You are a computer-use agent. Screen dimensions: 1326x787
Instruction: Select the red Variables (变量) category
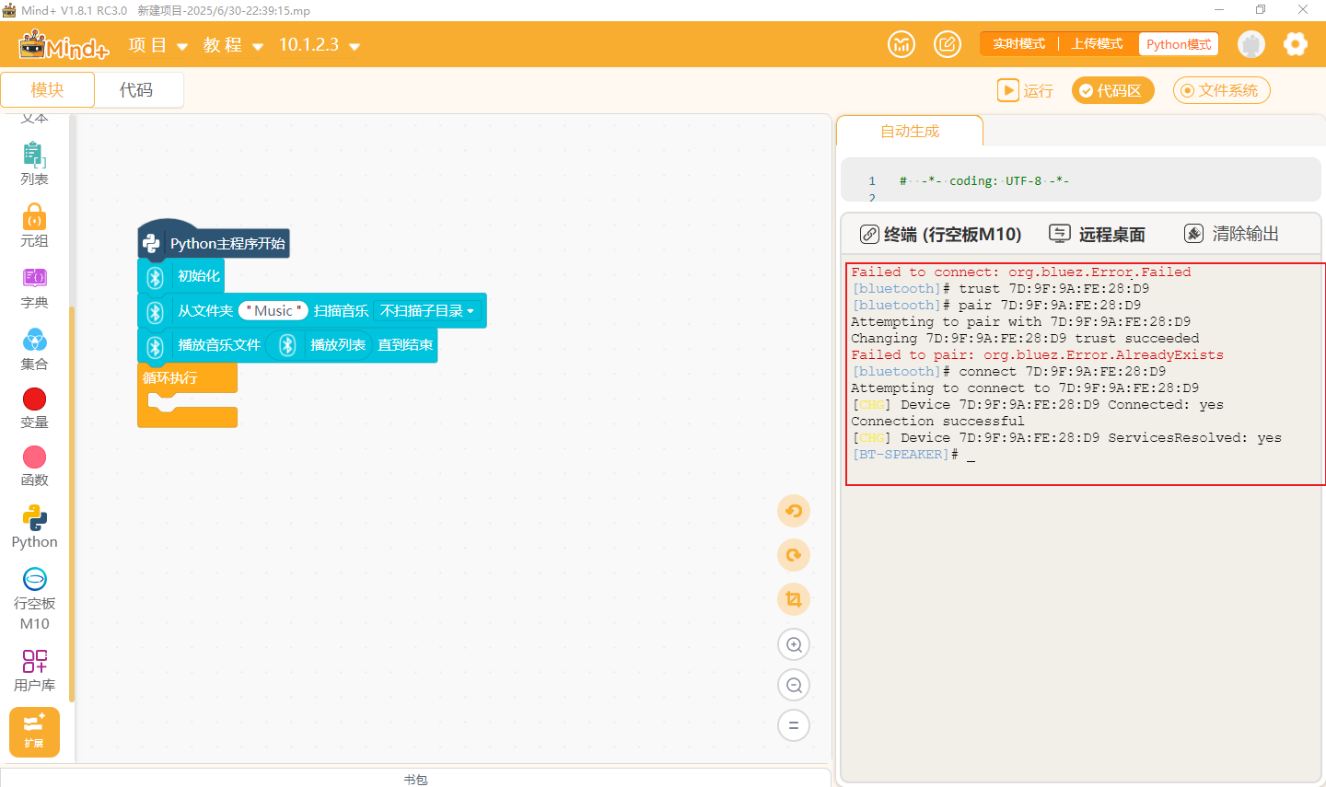coord(34,409)
